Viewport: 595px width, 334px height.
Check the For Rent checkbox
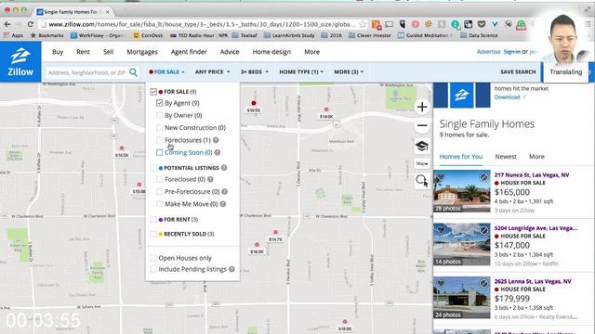coord(153,220)
